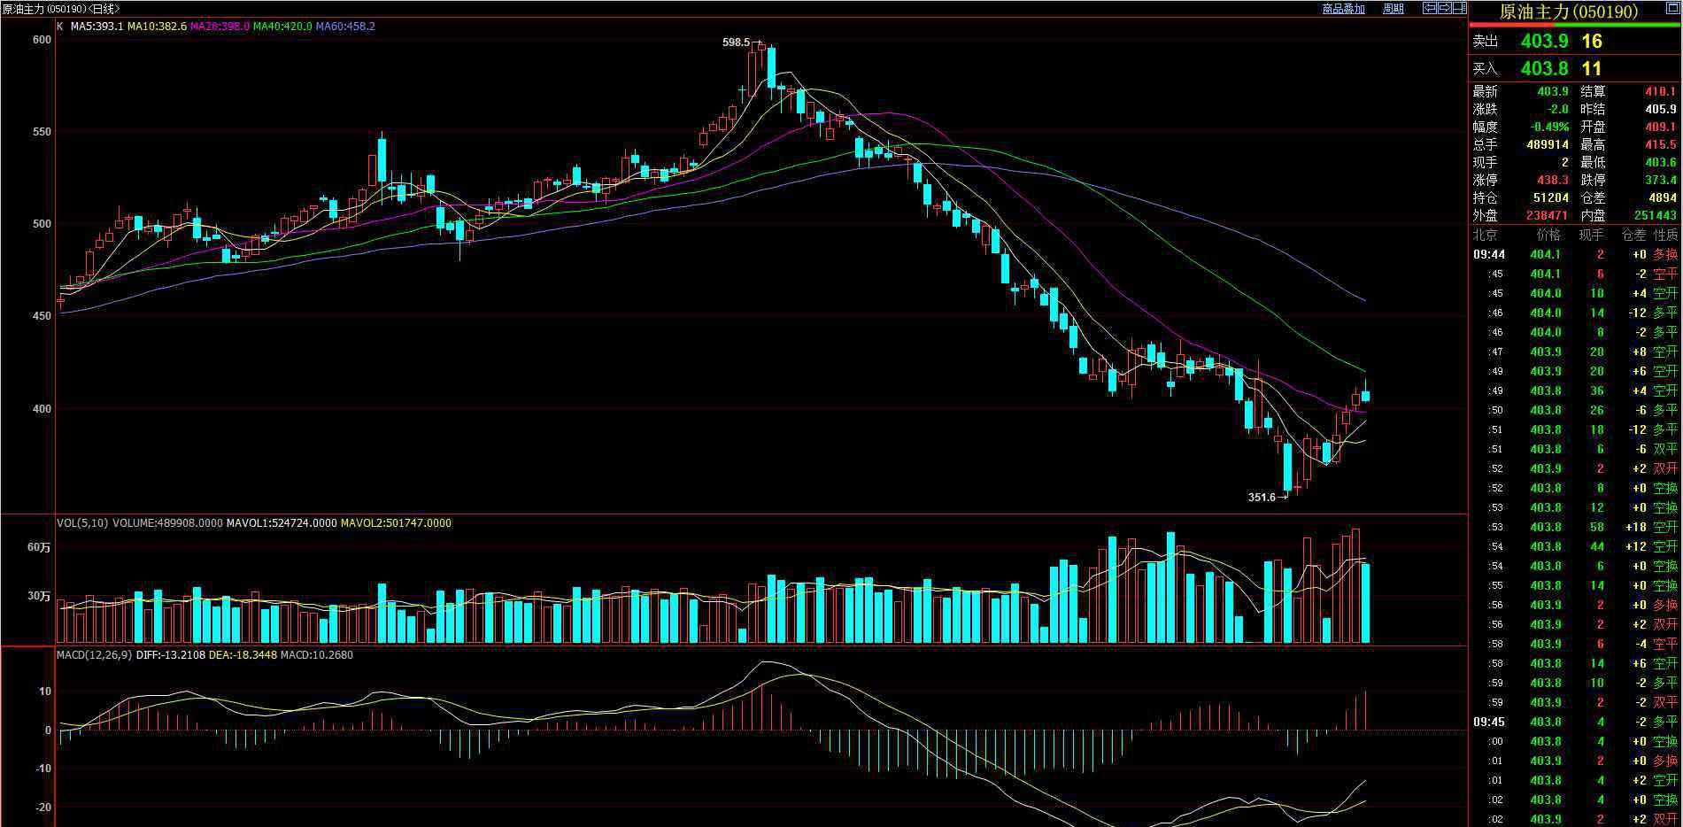
Task: Click the 351.6 low price marker
Action: click(x=1262, y=498)
